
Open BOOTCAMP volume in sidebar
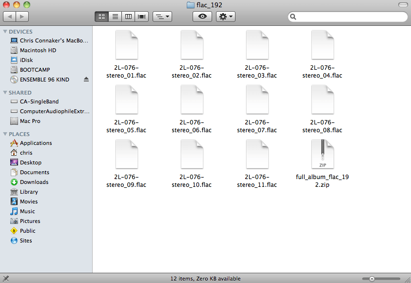[30, 70]
